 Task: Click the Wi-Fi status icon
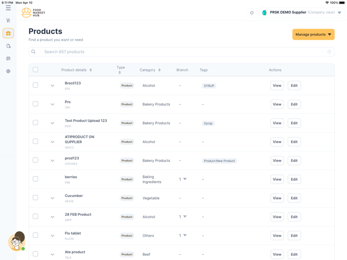327,2
